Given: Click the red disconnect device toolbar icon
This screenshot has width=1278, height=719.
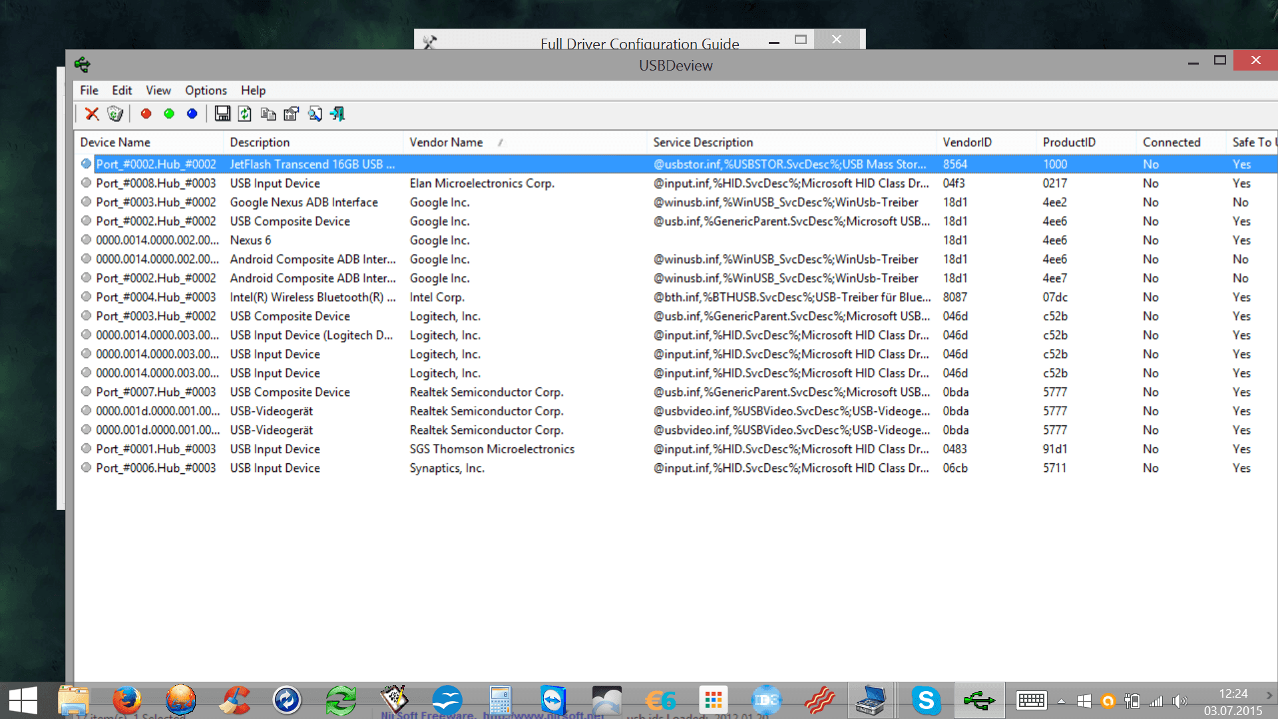Looking at the screenshot, I should click(146, 114).
